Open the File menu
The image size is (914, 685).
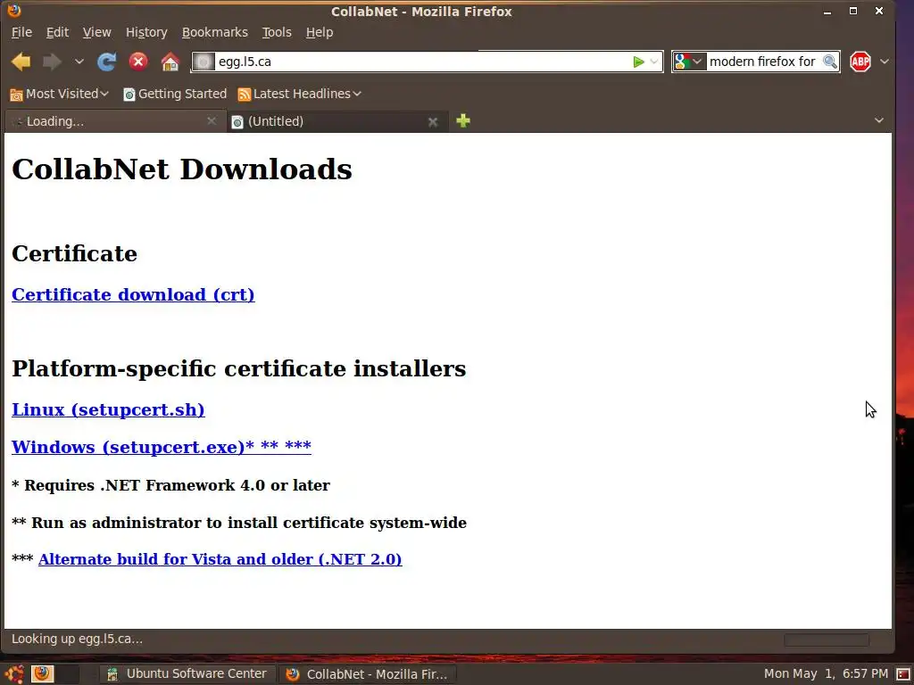click(x=21, y=32)
